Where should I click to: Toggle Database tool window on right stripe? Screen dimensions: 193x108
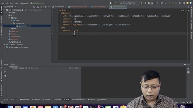[191, 25]
